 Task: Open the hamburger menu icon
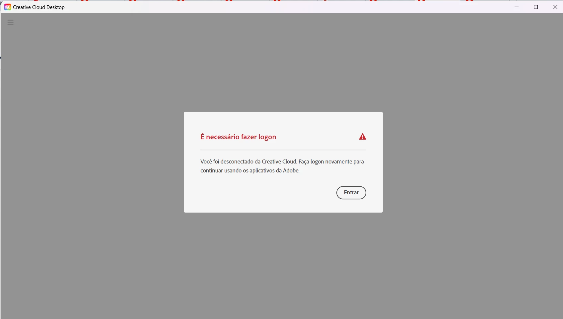pyautogui.click(x=11, y=22)
